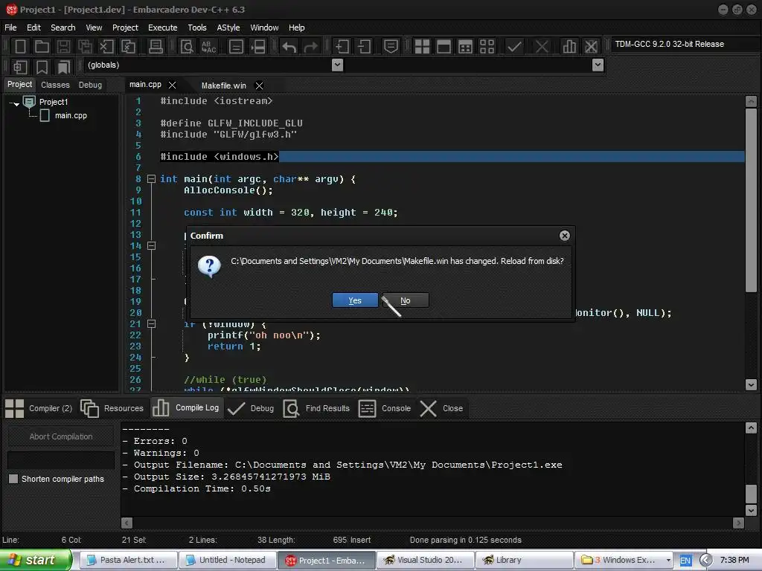This screenshot has height=571, width=762.
Task: Open the Compiler (2) bottom tab
Action: coord(39,408)
